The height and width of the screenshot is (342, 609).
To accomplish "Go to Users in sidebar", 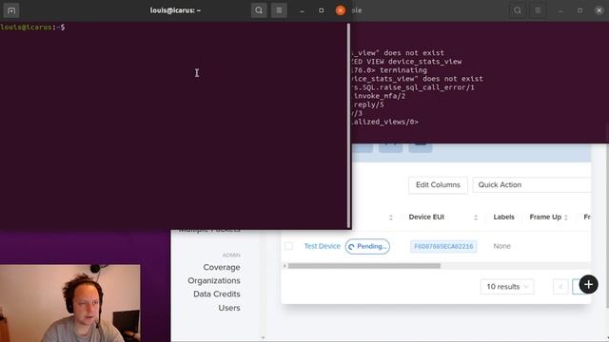I will [229, 308].
